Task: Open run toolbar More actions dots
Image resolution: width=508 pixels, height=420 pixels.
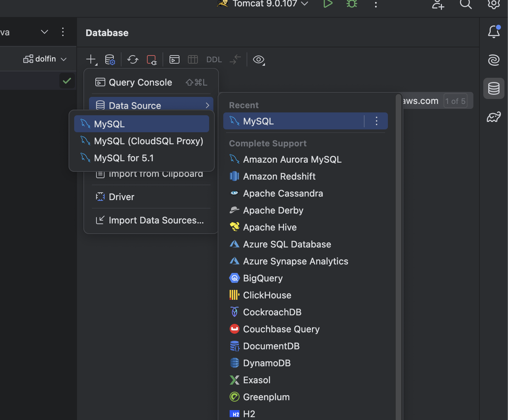Action: tap(376, 4)
